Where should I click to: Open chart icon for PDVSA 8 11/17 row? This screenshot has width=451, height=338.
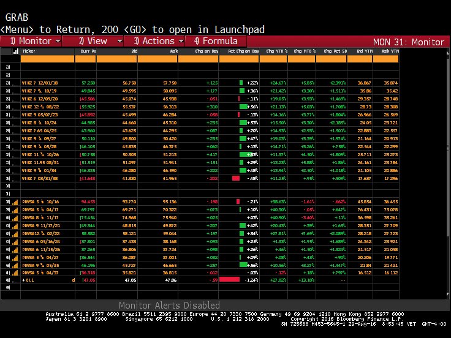(x=15, y=218)
